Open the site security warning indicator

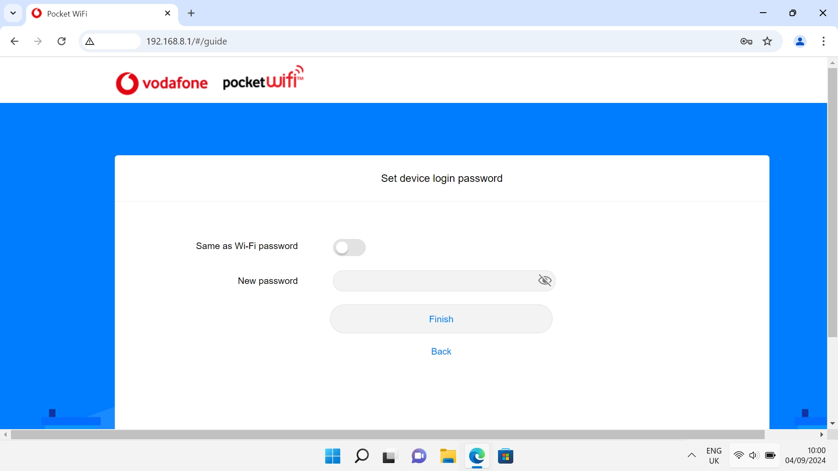89,41
